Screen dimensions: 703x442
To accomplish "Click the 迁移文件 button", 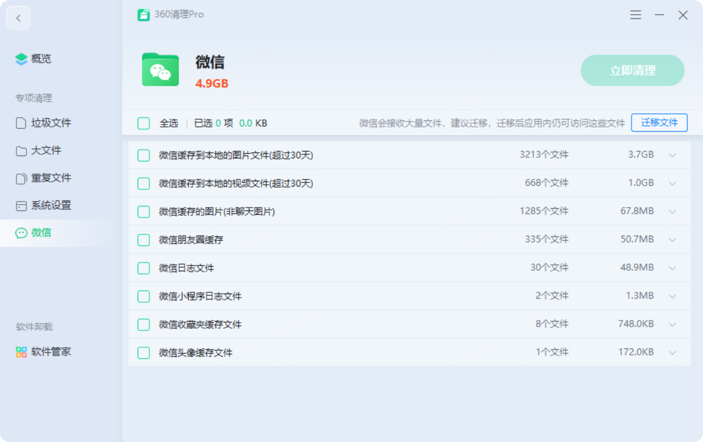I will pyautogui.click(x=660, y=123).
